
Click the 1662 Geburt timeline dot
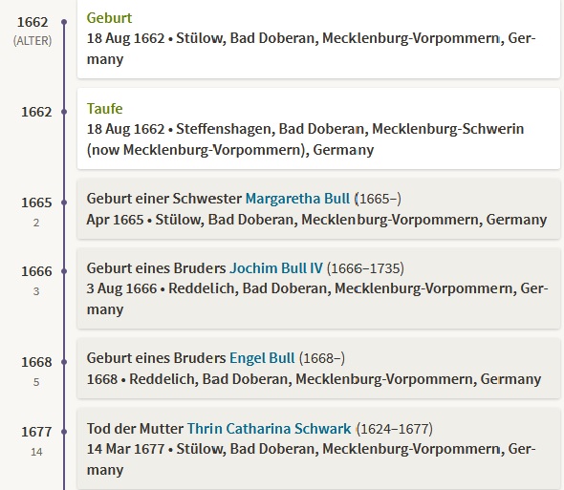(x=64, y=22)
